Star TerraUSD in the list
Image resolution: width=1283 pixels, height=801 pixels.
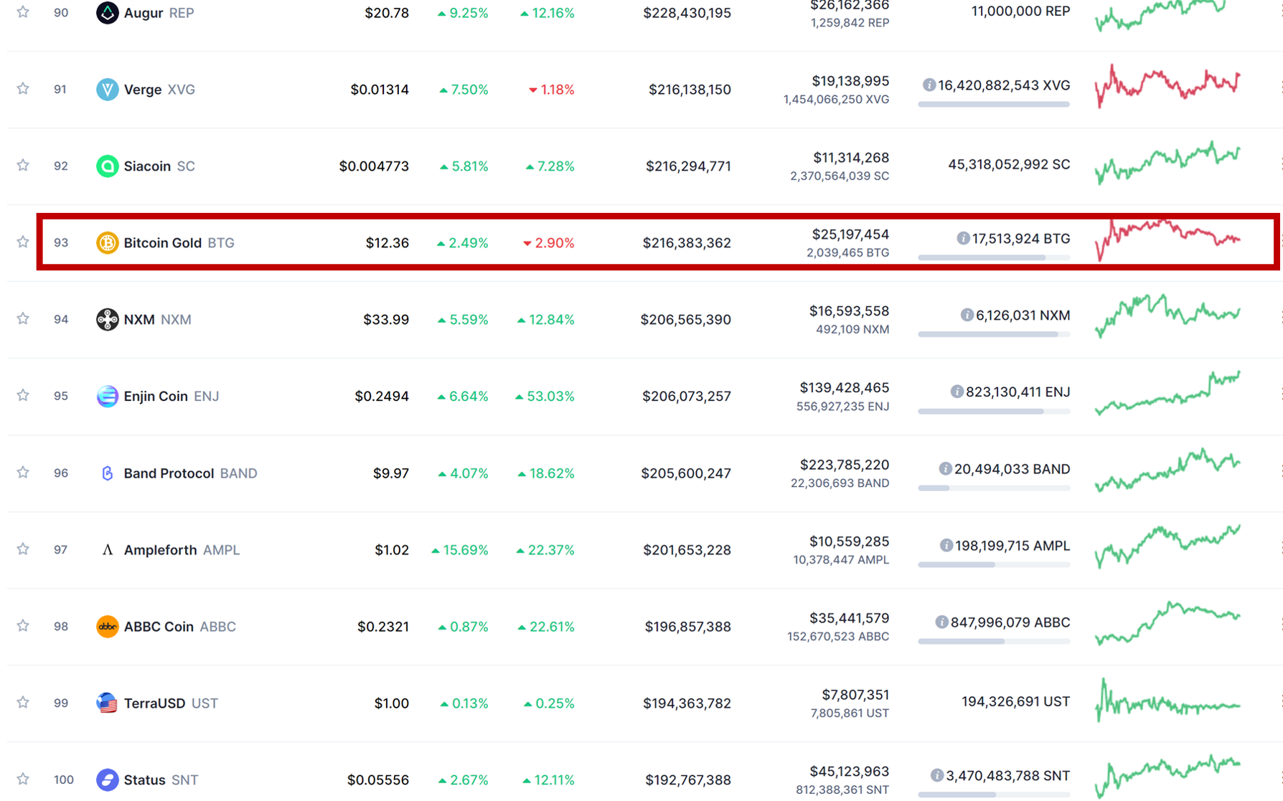[x=23, y=703]
